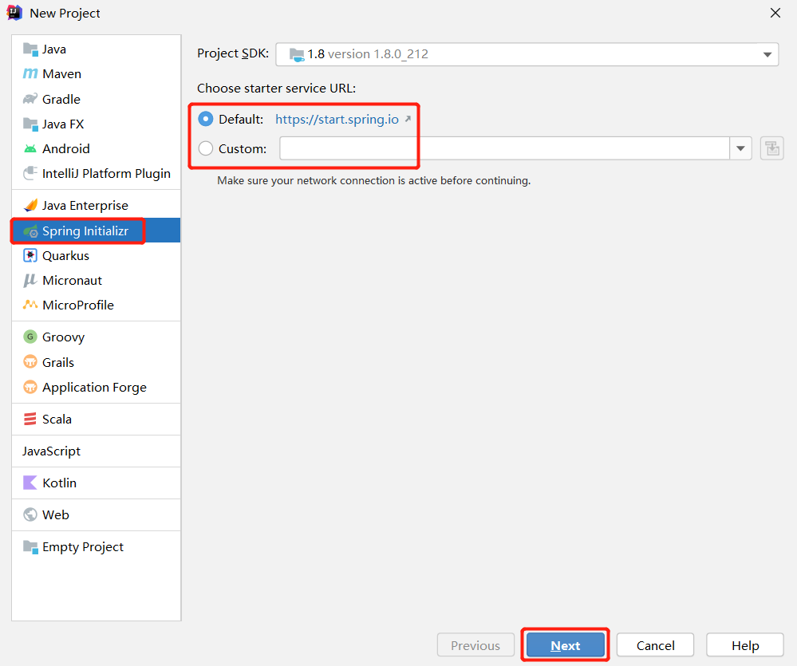Screen dimensions: 797x666
Task: Choose Java project type
Action: point(54,49)
